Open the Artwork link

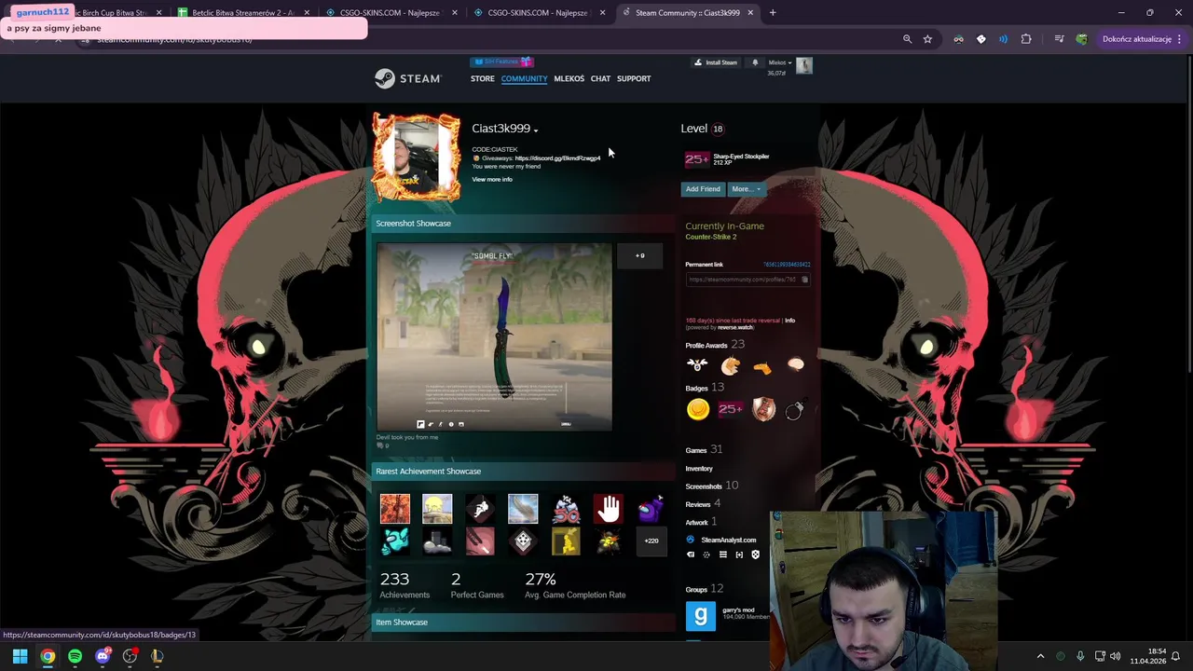[696, 523]
